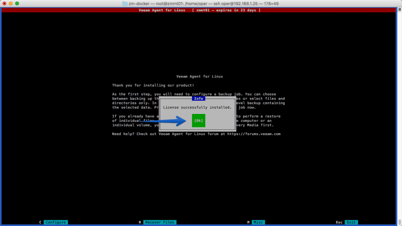This screenshot has height=226, width=402.
Task: Choose Exit in the bottom bar
Action: tap(351, 222)
